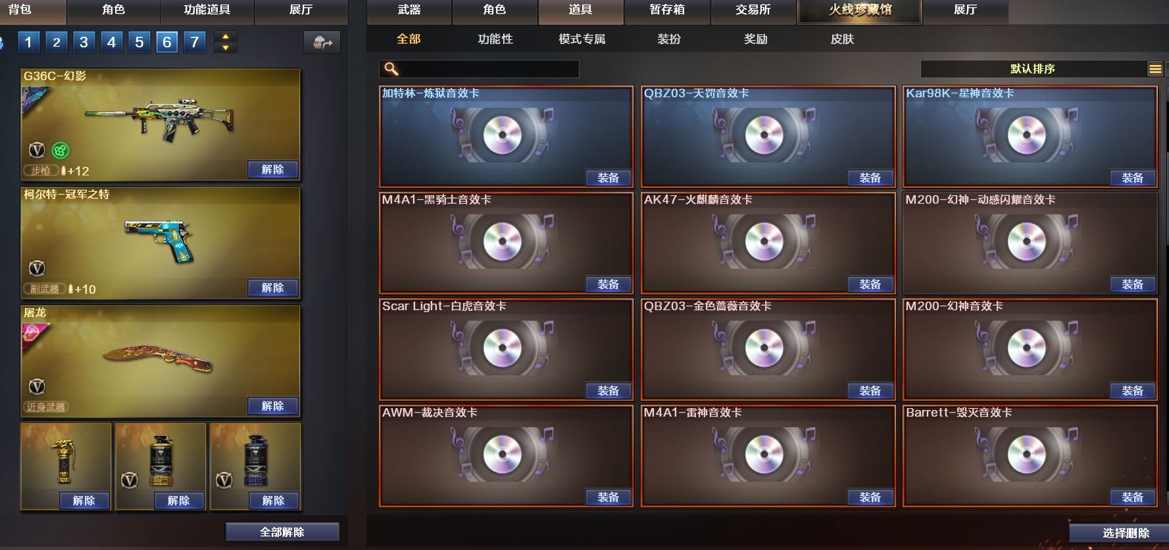Equip the AWM-裁决 sound card
Screen dimensions: 1169x550
tap(608, 497)
